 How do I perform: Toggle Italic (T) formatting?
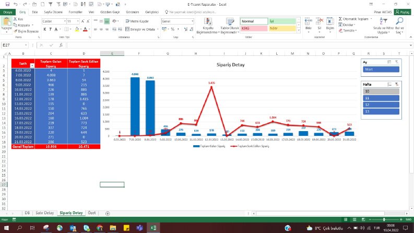50,29
